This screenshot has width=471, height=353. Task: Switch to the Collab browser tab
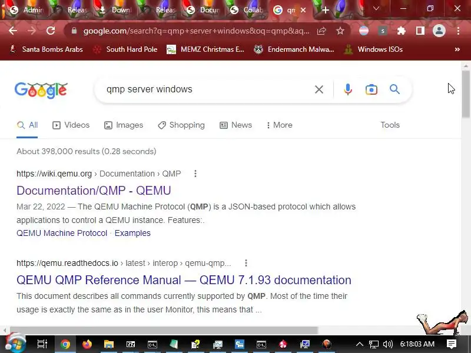247,10
